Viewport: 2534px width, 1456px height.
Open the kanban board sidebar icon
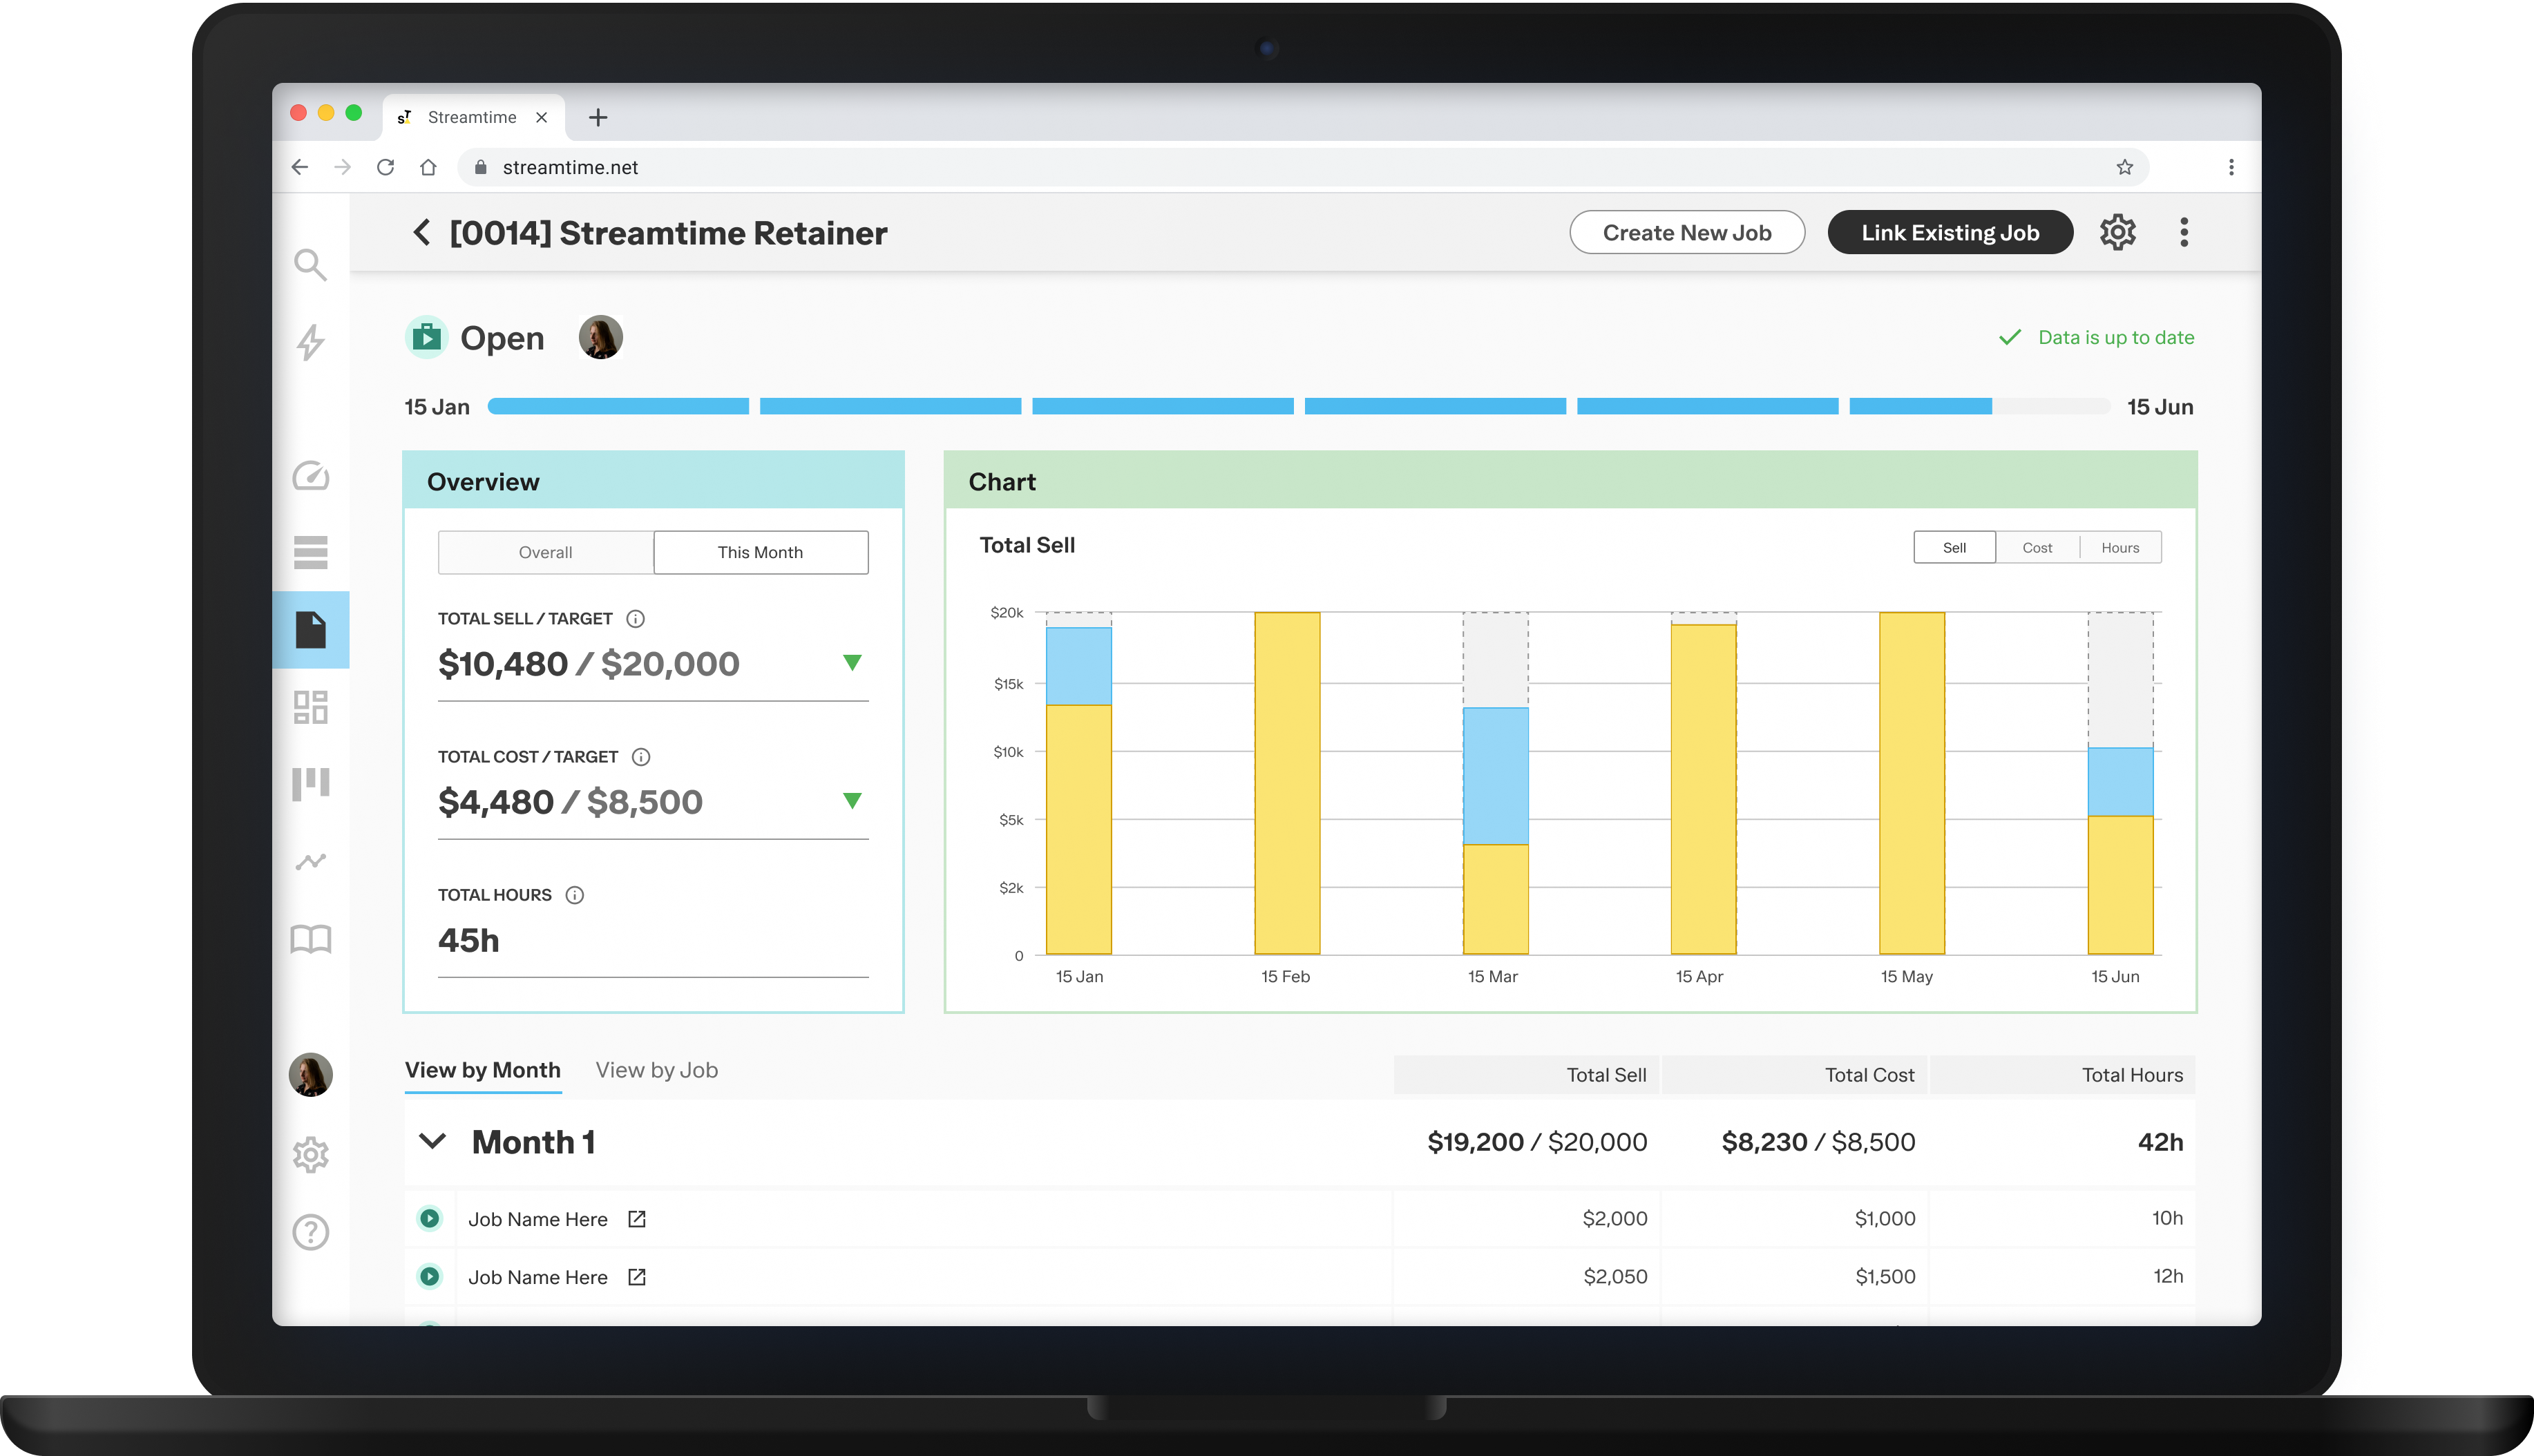(310, 783)
